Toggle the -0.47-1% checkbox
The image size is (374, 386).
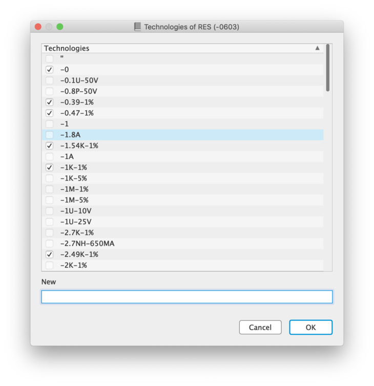(50, 113)
